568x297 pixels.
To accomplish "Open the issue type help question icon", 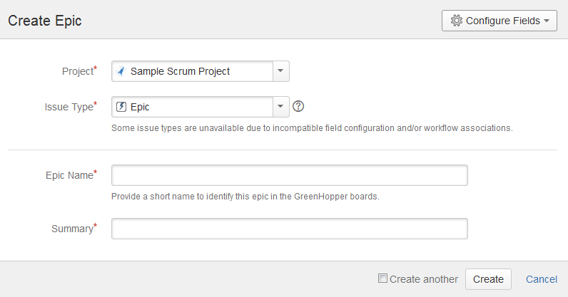I will [299, 107].
